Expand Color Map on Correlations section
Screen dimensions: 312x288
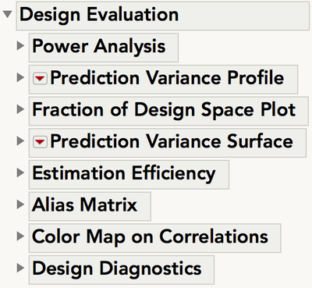pos(20,236)
